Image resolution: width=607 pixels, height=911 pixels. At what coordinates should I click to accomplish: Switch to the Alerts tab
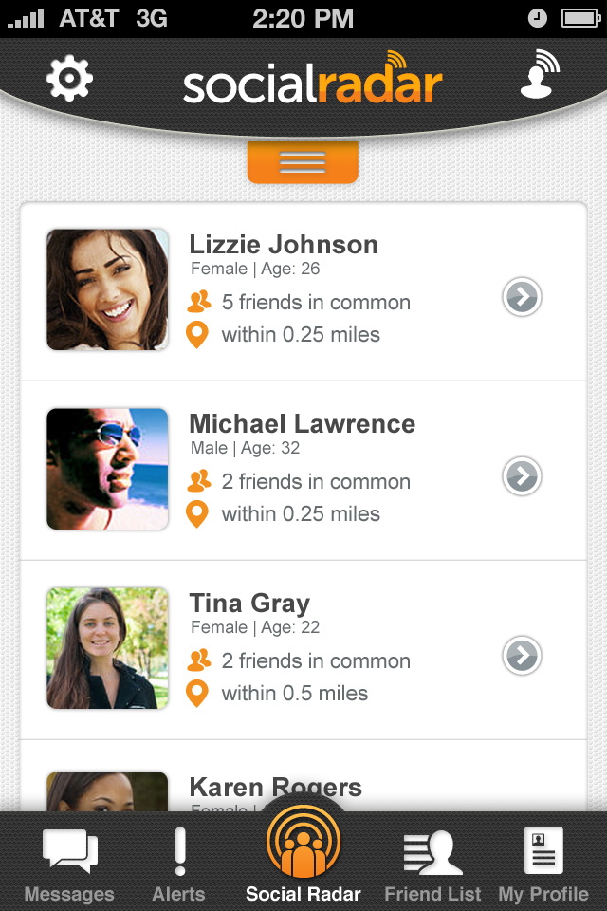pyautogui.click(x=178, y=865)
